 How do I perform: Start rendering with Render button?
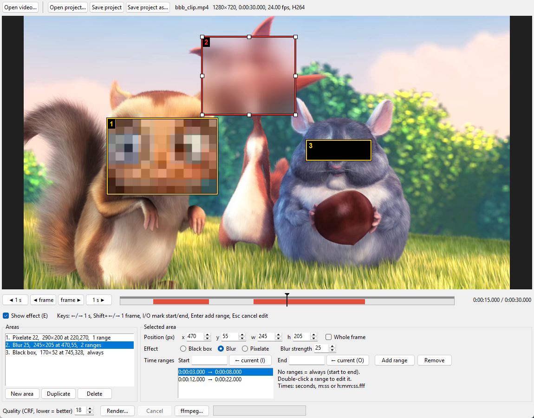tap(117, 411)
